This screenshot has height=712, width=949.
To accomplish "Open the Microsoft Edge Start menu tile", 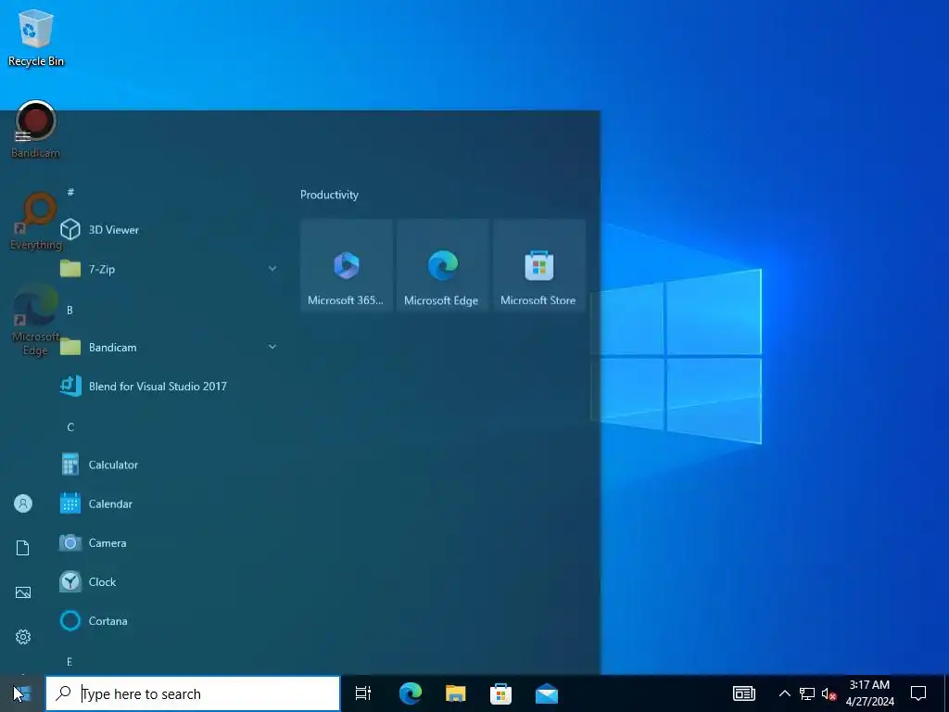I will [442, 265].
